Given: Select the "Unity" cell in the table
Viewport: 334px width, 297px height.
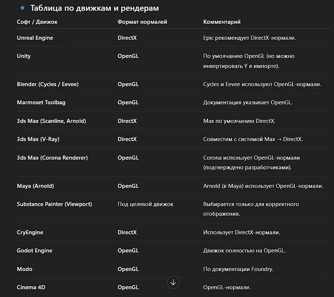Looking at the screenshot, I should (x=24, y=56).
